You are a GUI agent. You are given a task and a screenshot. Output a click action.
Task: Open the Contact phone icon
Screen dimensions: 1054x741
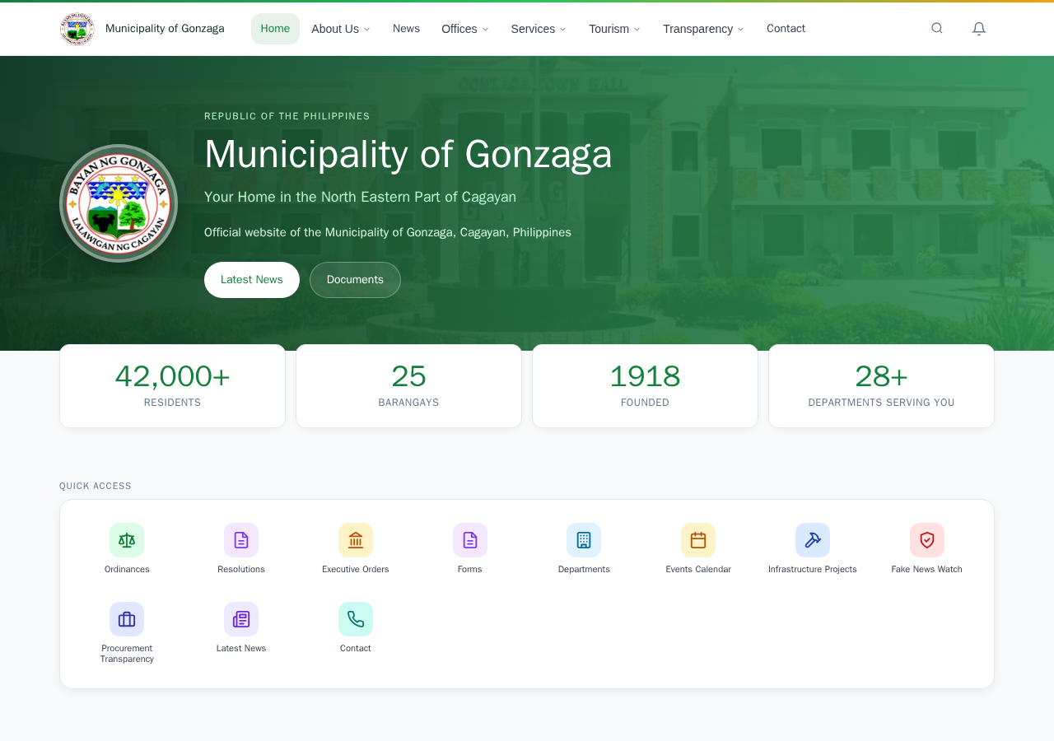coord(356,619)
